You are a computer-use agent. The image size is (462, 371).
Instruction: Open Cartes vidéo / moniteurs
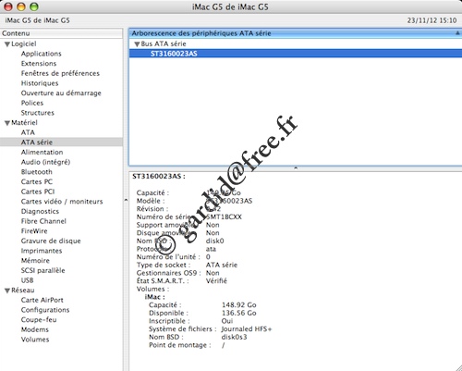click(62, 202)
